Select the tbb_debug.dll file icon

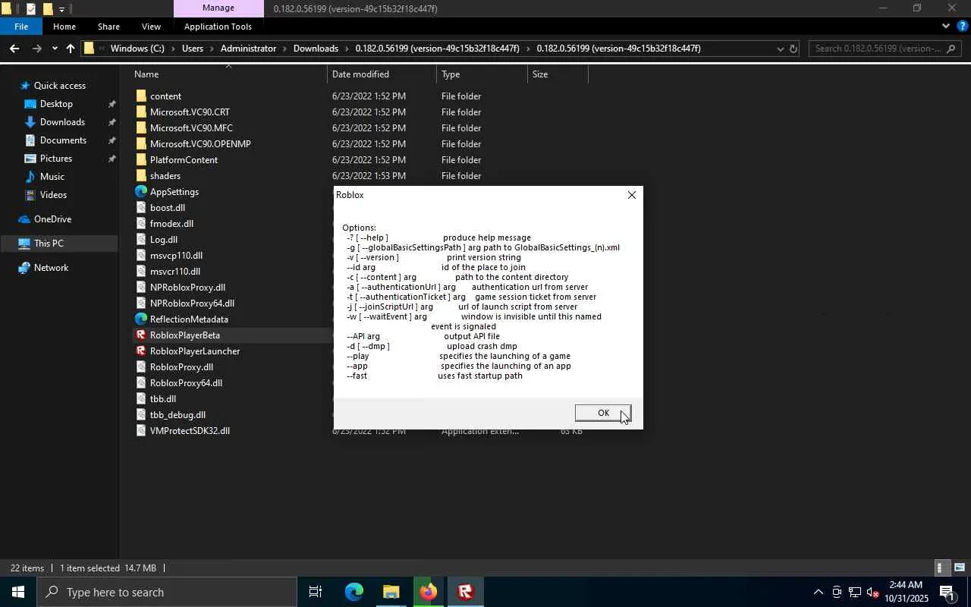(x=141, y=415)
